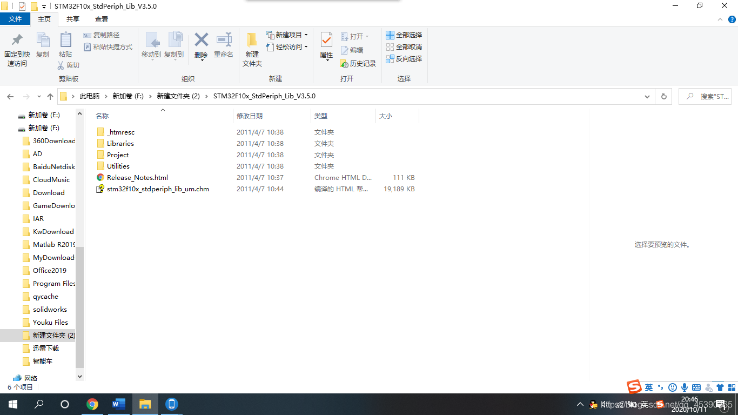Open the File (文件) tab
This screenshot has width=738, height=415.
15,19
